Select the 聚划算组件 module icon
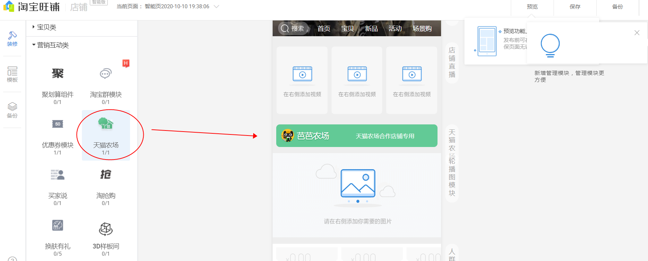The width and height of the screenshot is (648, 261). pos(57,73)
